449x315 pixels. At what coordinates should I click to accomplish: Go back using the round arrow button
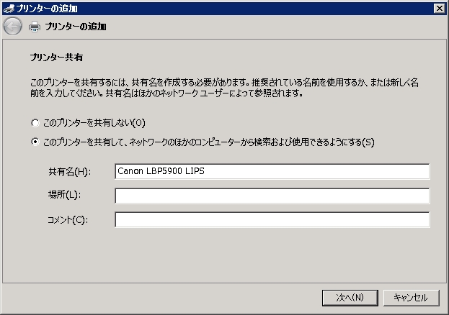tap(12, 27)
